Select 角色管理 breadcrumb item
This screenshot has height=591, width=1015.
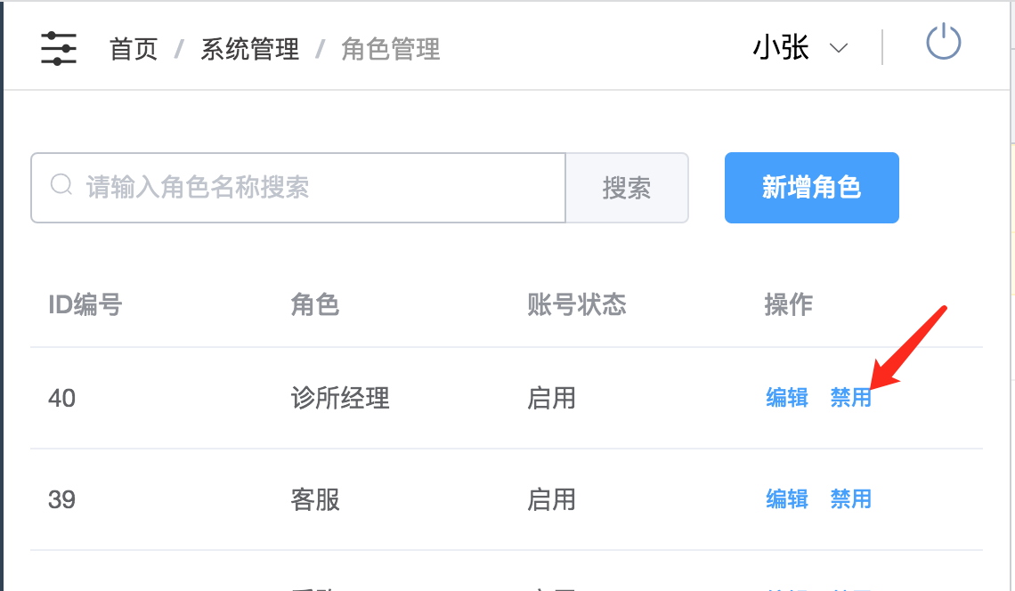(x=391, y=49)
